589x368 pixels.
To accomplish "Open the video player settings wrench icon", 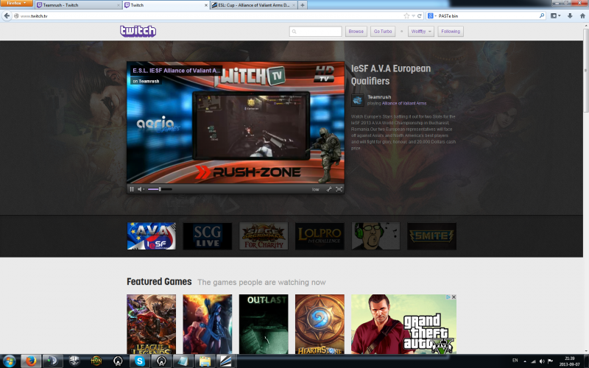I will point(329,189).
